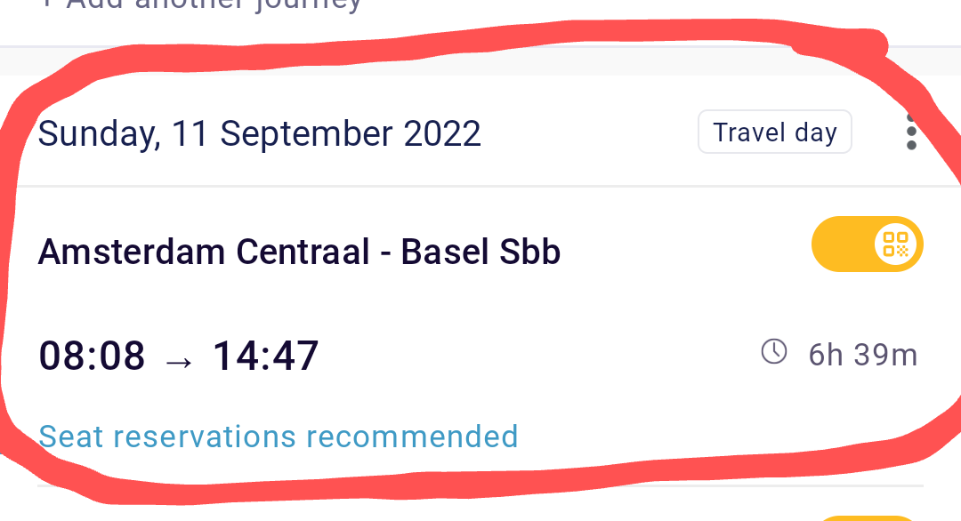Select the Sunday, 11 September 2022 date header

259,133
